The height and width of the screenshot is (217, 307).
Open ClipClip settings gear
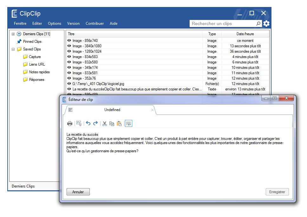pos(266,23)
